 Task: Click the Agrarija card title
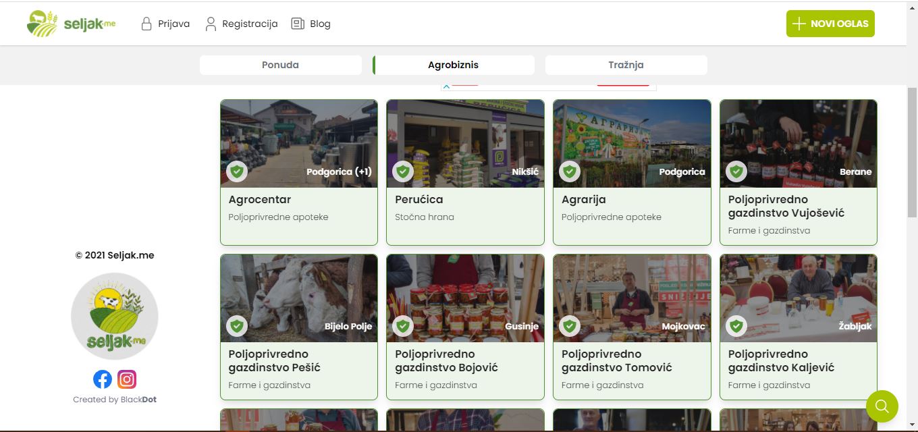[x=584, y=200]
